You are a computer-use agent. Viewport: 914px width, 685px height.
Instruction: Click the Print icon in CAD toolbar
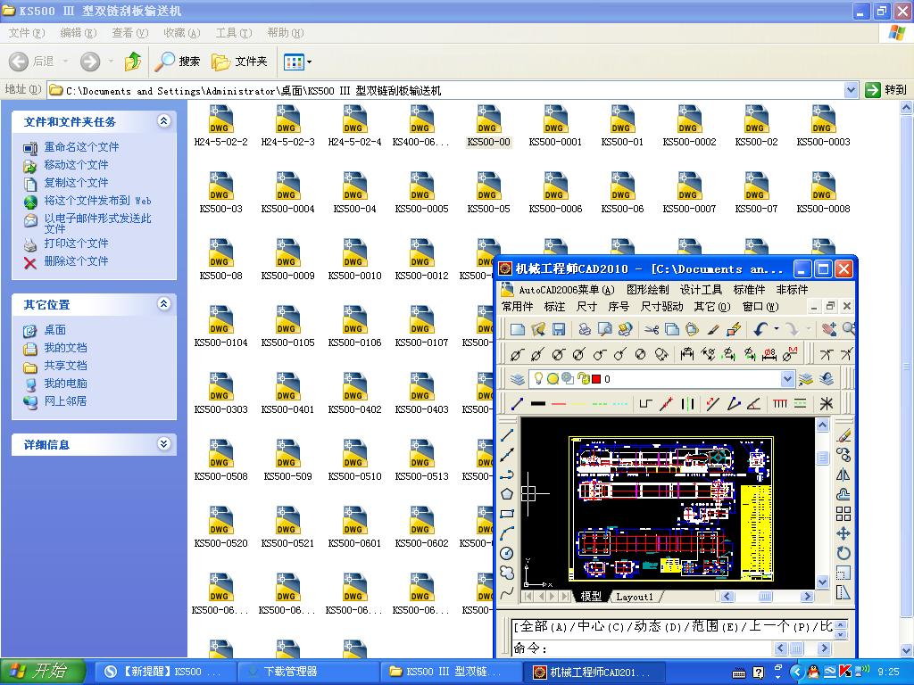(x=586, y=329)
